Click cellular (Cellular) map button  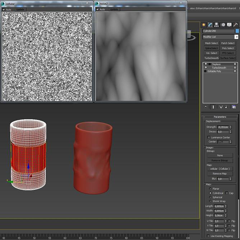click(220, 169)
